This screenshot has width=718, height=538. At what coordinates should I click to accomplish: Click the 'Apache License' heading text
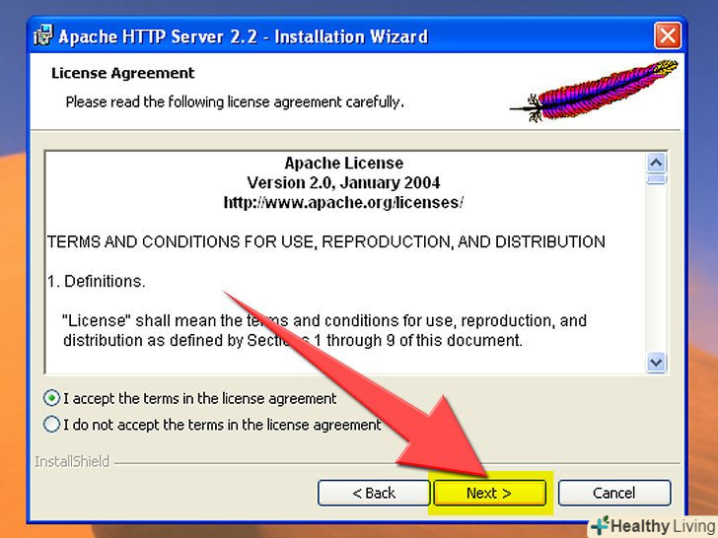[x=344, y=163]
